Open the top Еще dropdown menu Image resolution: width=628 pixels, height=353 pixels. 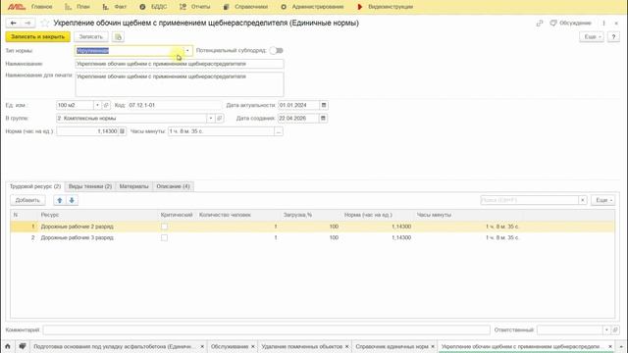tap(592, 37)
